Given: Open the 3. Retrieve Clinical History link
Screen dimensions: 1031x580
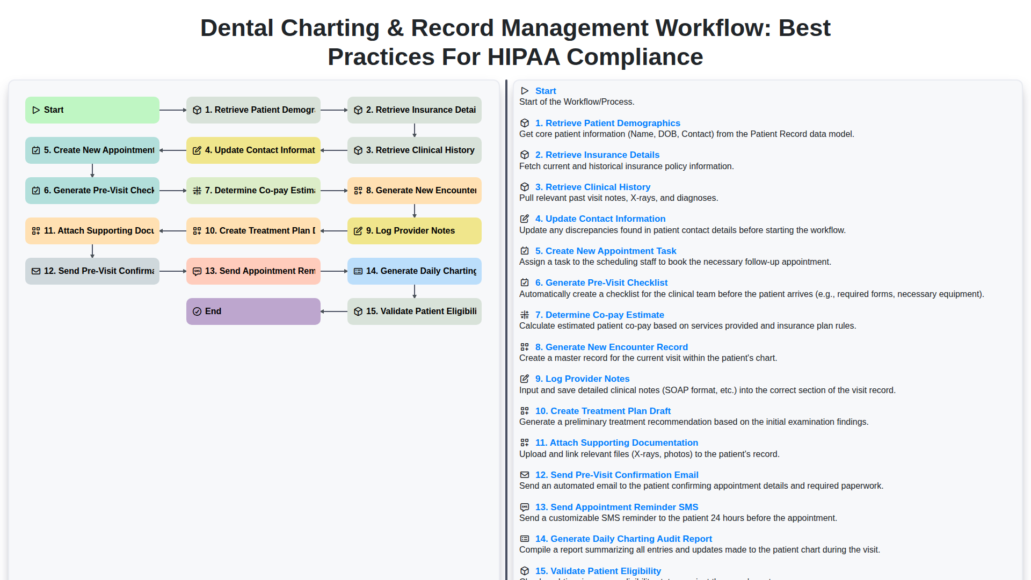Looking at the screenshot, I should tap(593, 187).
